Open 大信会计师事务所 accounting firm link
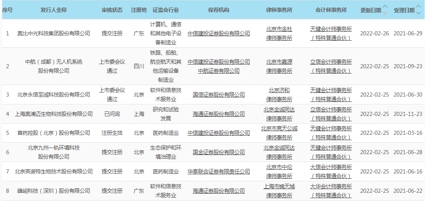Viewport: 425px width, 201px height. (x=331, y=171)
